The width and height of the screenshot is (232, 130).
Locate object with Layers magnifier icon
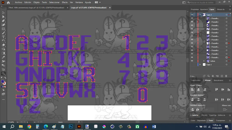pos(209,76)
